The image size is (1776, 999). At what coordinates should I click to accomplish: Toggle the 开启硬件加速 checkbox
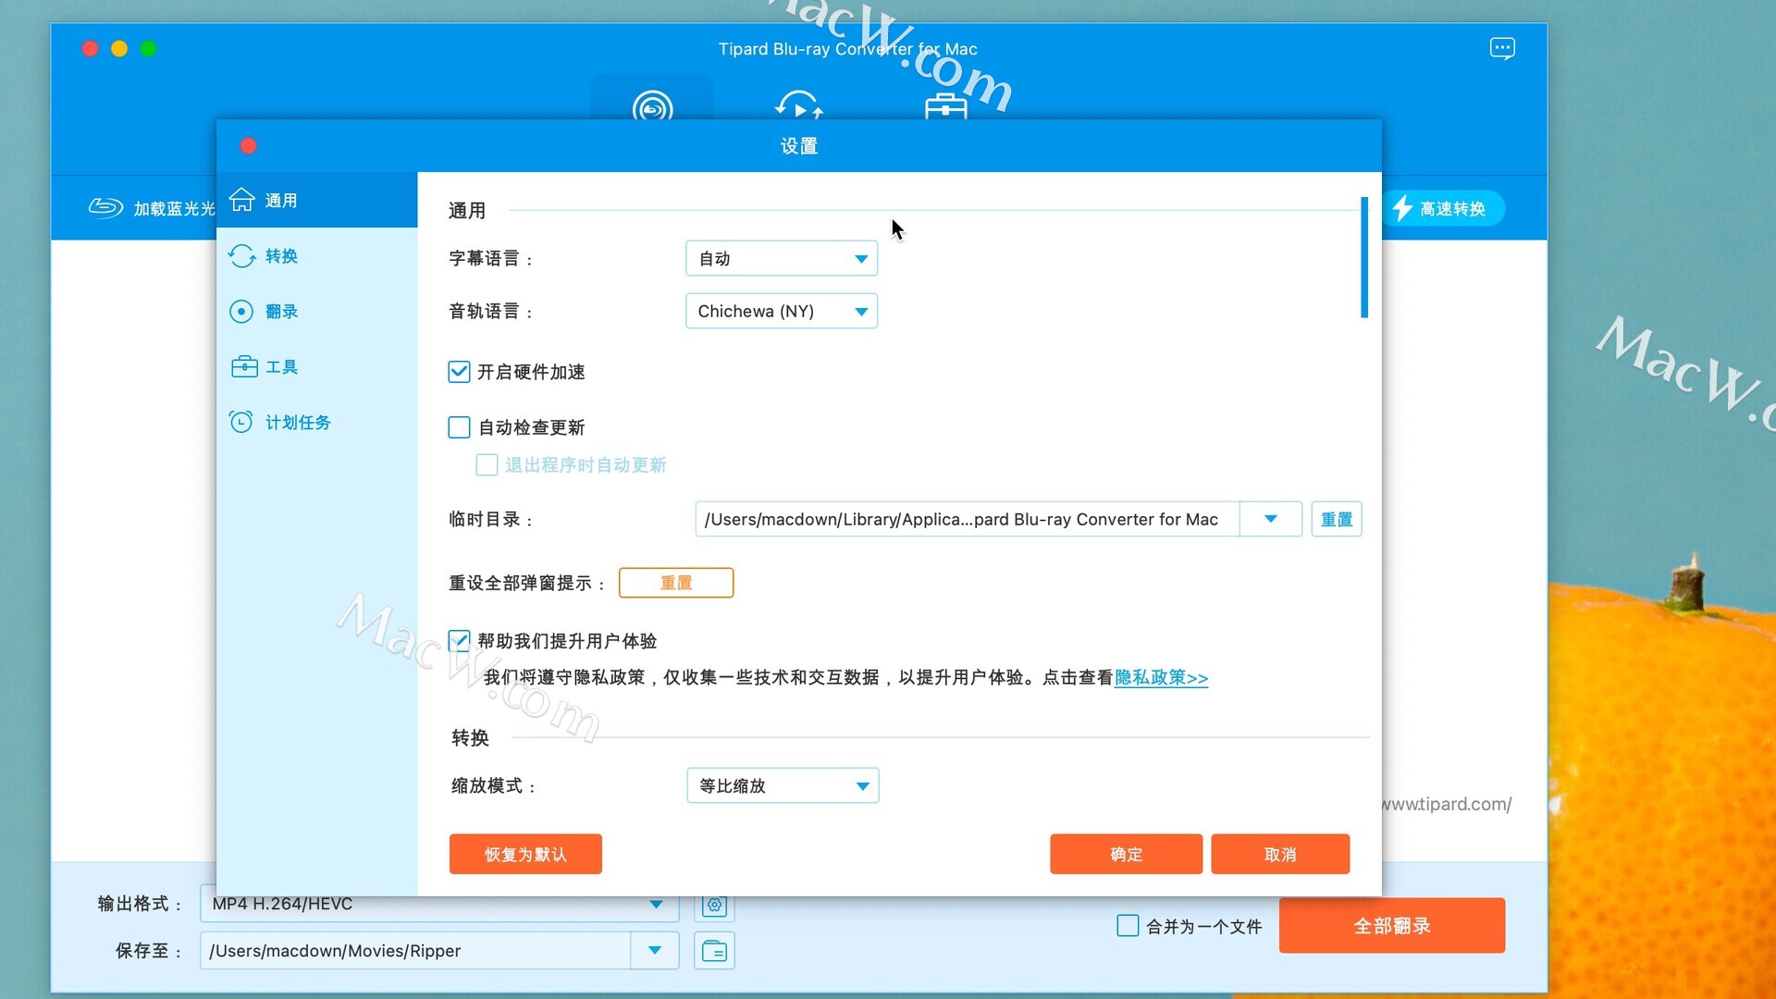click(459, 372)
